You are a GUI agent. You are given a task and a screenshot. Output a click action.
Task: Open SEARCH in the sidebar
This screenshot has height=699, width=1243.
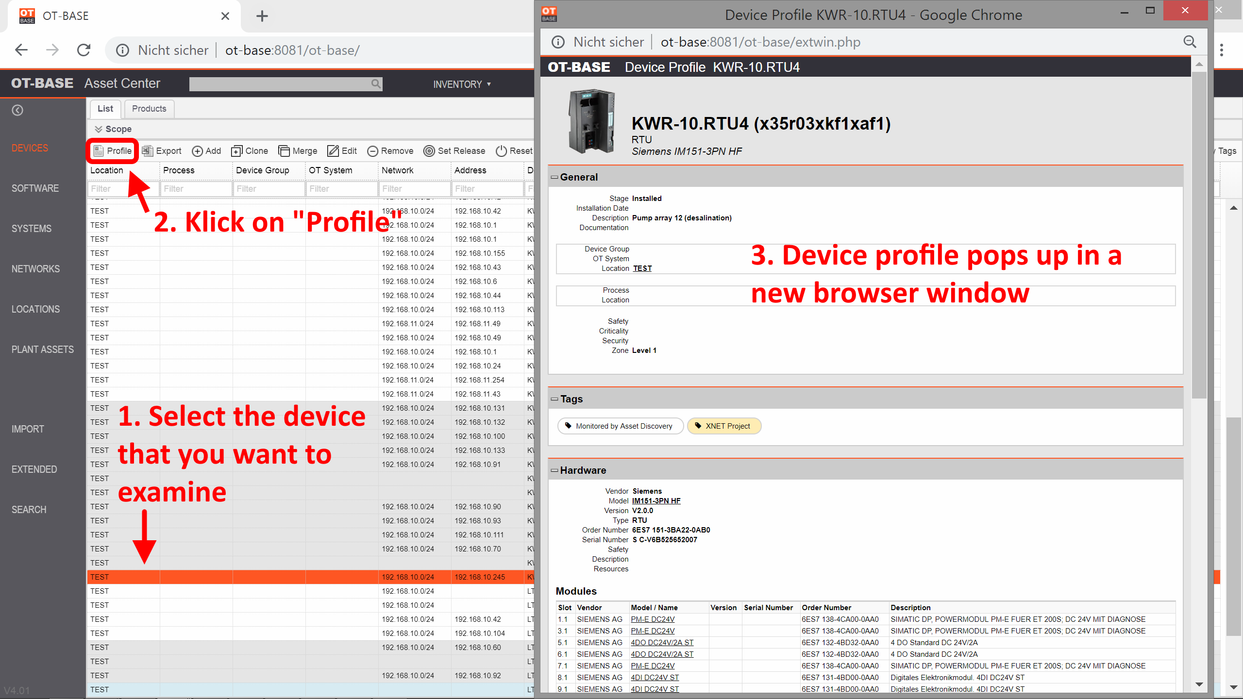click(29, 510)
